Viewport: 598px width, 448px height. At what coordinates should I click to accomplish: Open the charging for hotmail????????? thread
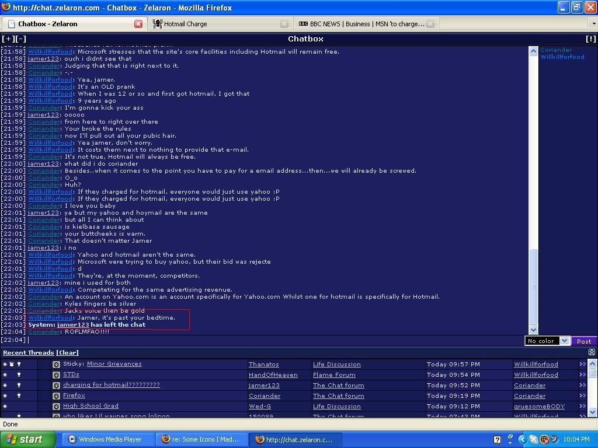click(x=112, y=385)
